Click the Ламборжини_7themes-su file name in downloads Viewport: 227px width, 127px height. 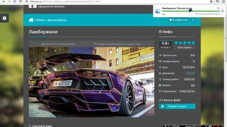click(177, 8)
